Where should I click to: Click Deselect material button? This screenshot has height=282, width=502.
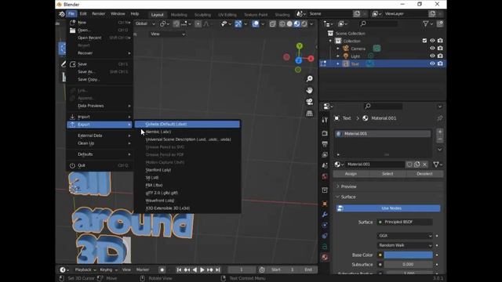pos(425,174)
